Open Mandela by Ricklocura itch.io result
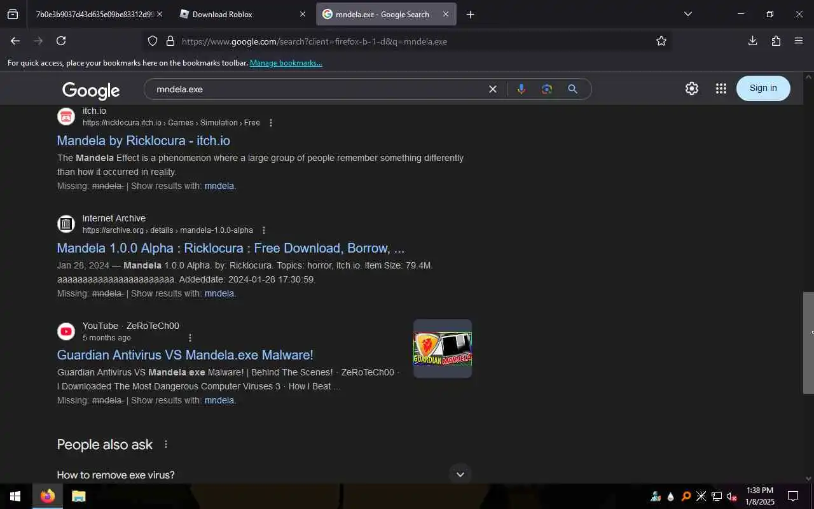Image resolution: width=814 pixels, height=509 pixels. point(144,141)
